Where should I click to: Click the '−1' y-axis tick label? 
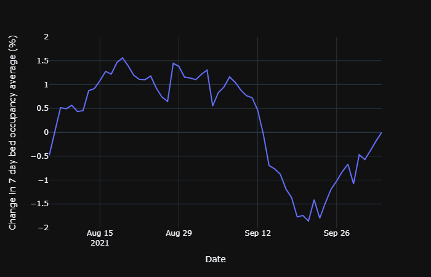click(x=43, y=180)
